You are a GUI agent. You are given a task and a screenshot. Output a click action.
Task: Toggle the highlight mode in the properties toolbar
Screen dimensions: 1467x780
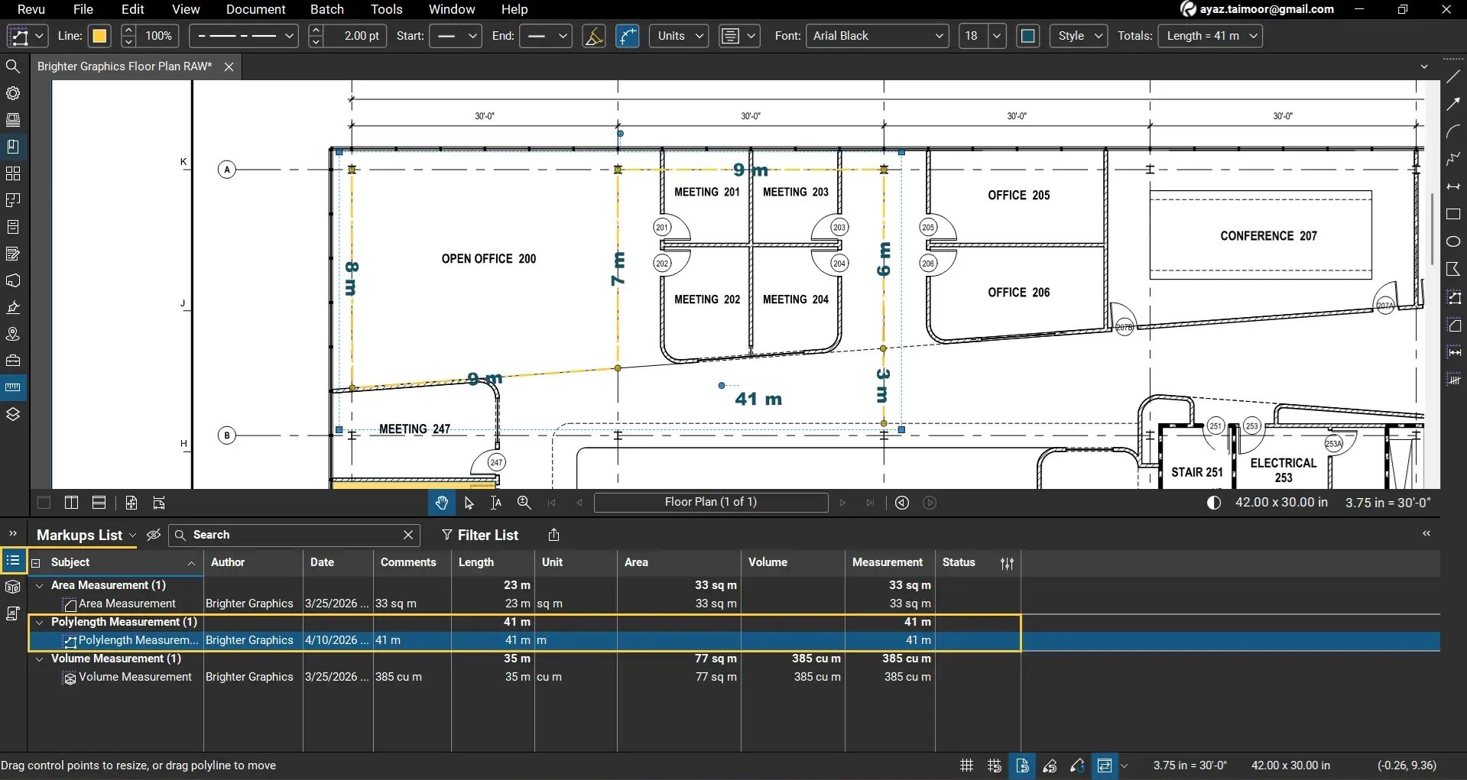coord(594,36)
